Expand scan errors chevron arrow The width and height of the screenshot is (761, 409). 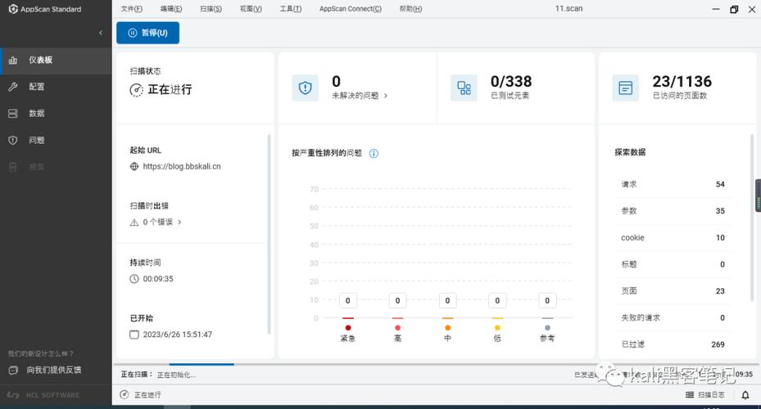pos(179,222)
